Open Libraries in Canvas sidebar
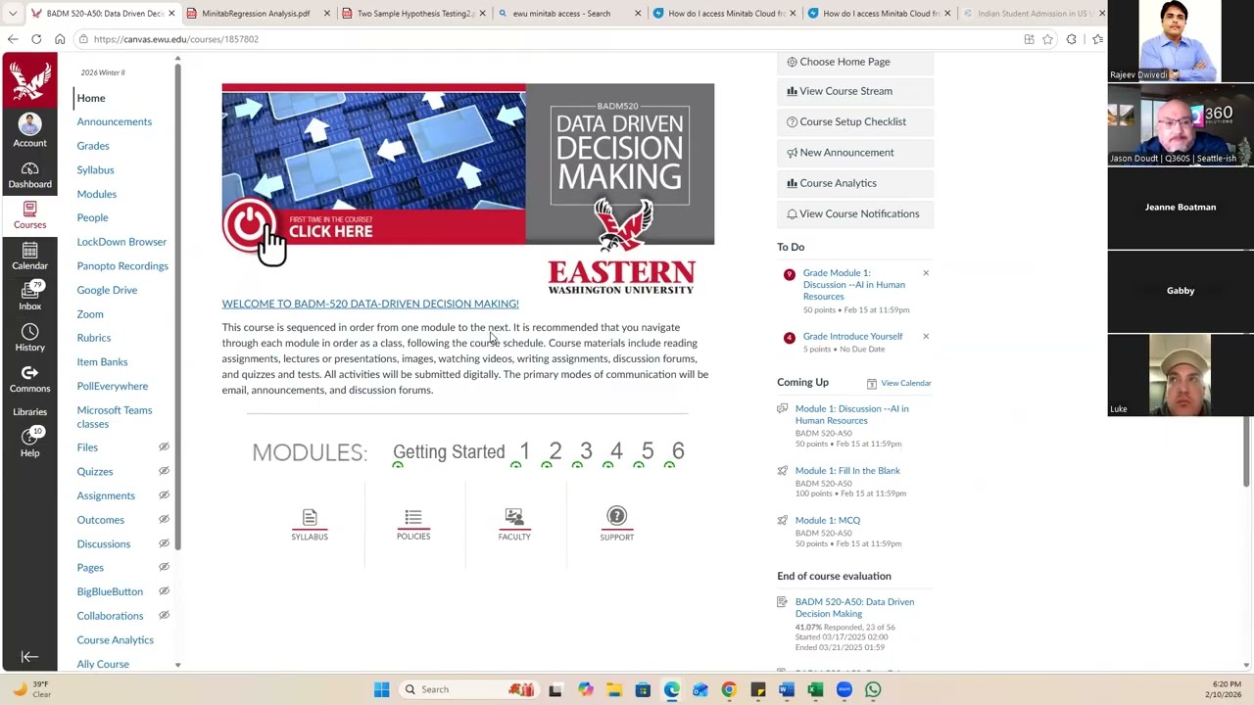 29,412
